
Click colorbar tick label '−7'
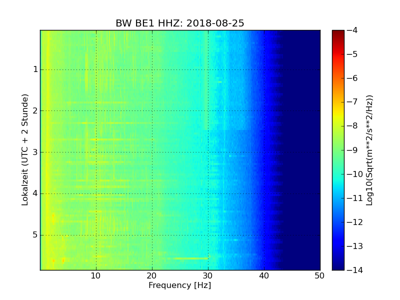[x=352, y=102]
